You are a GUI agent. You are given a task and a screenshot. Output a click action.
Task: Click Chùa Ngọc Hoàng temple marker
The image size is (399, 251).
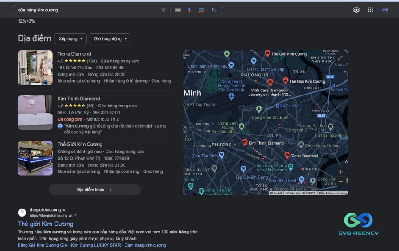click(x=301, y=145)
